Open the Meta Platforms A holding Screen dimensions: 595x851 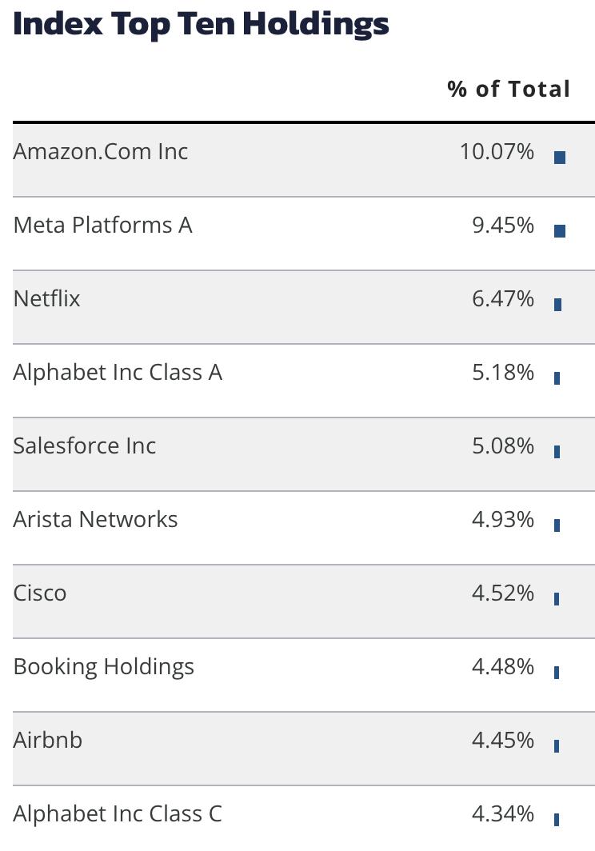point(102,226)
